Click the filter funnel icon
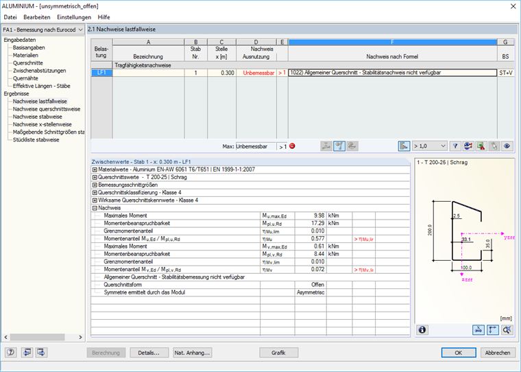521x372 pixels. pos(455,146)
